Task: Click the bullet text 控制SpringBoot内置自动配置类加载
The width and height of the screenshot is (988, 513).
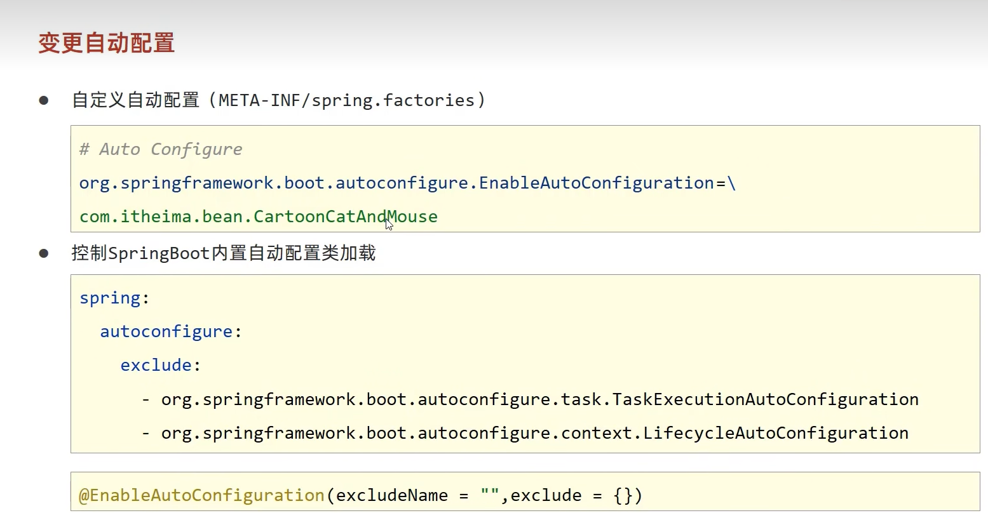Action: tap(224, 253)
